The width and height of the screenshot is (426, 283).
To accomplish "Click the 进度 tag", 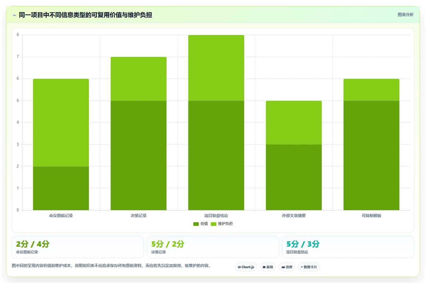I will (x=287, y=267).
